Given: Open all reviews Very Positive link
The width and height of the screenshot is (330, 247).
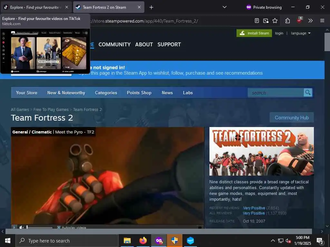Looking at the screenshot, I should point(254,213).
